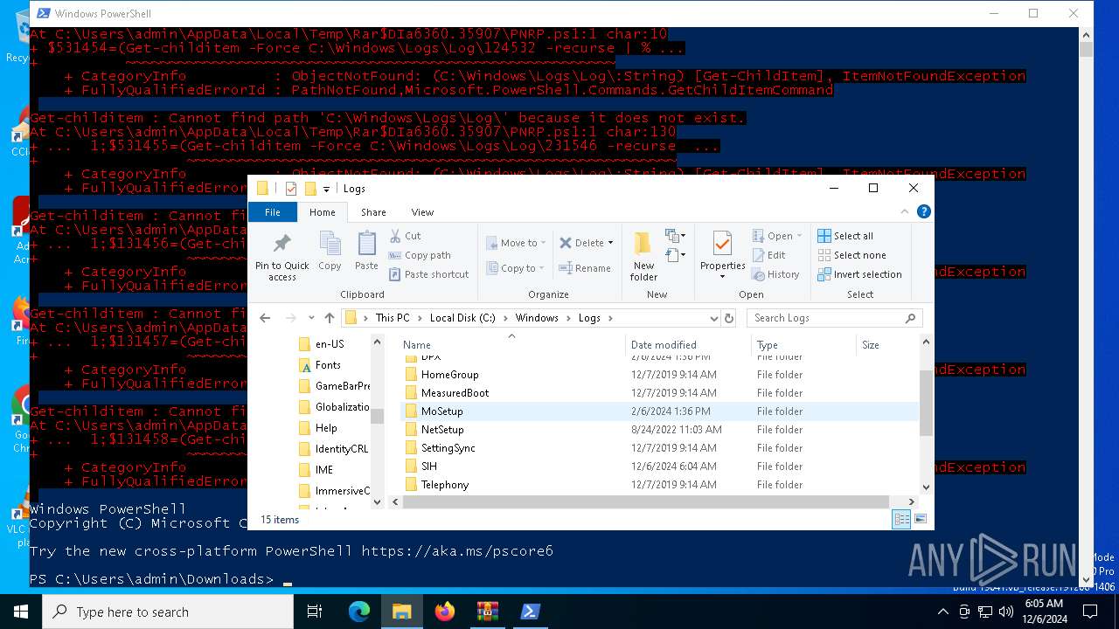This screenshot has height=629, width=1119.
Task: Switch to the Share ribbon tab
Action: (x=373, y=212)
